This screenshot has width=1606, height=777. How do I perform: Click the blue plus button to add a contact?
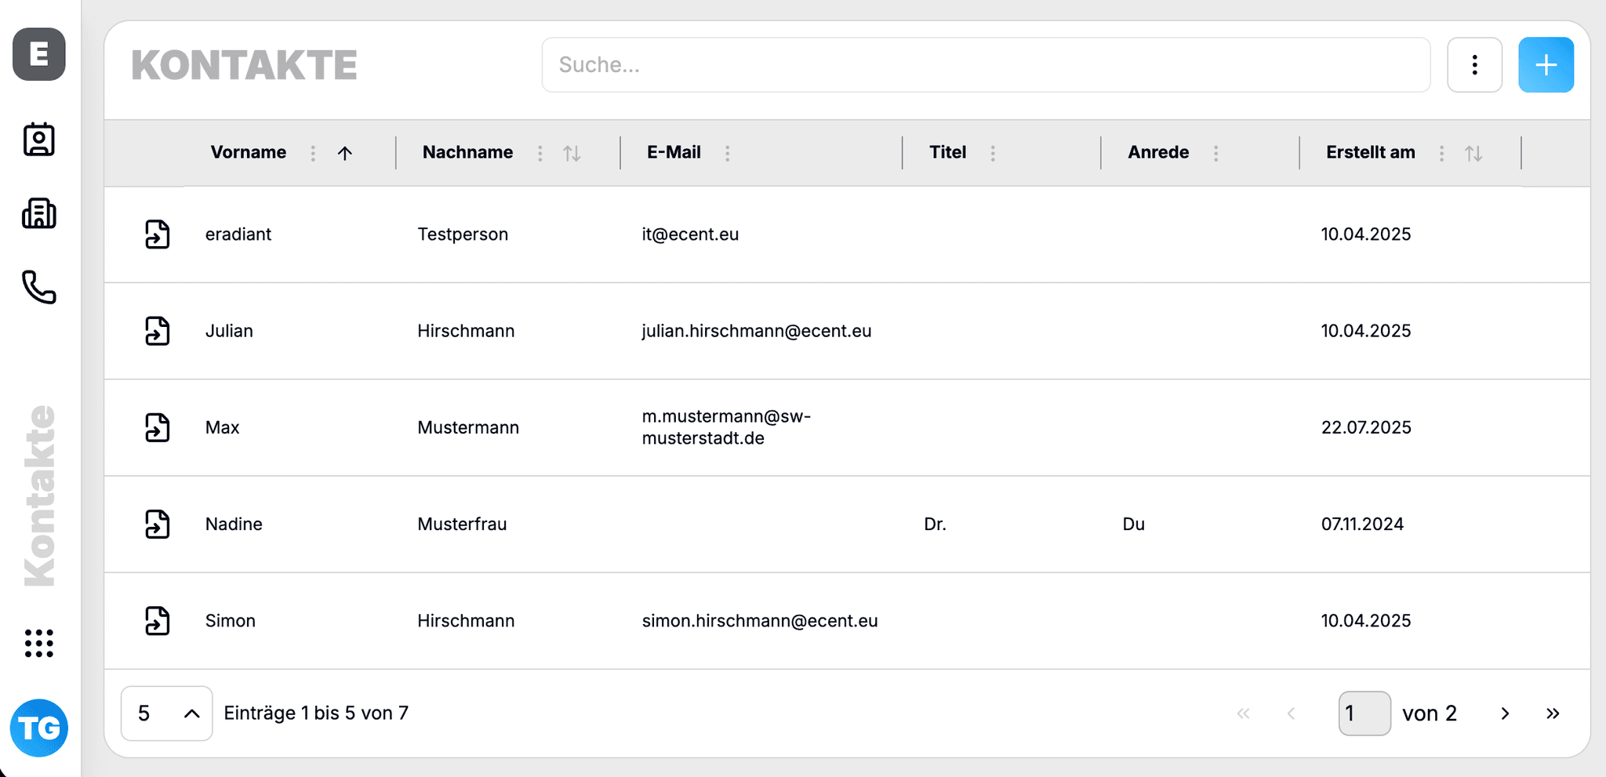(1546, 64)
